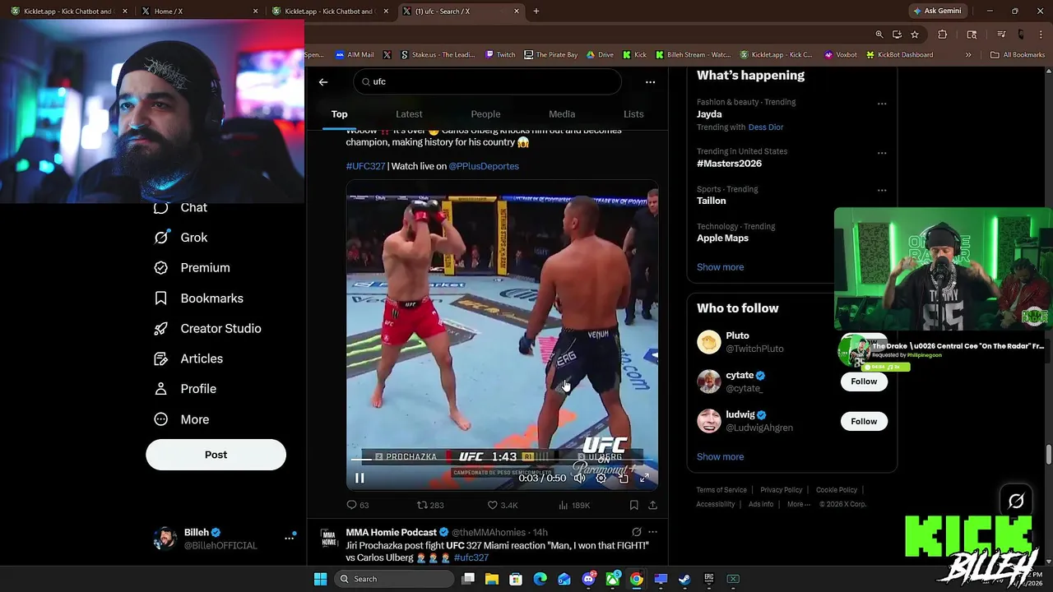Open video settings gear
Screen dimensions: 1053x592
pyautogui.click(x=601, y=478)
